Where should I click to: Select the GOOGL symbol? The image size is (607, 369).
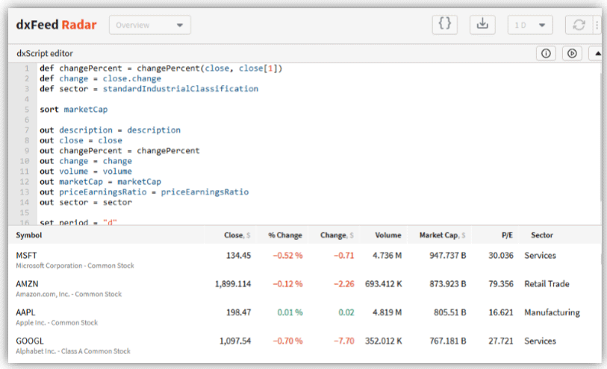[29, 341]
